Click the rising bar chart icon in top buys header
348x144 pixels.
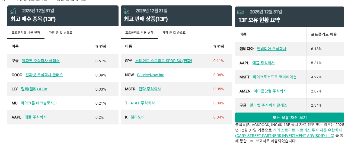point(13,11)
